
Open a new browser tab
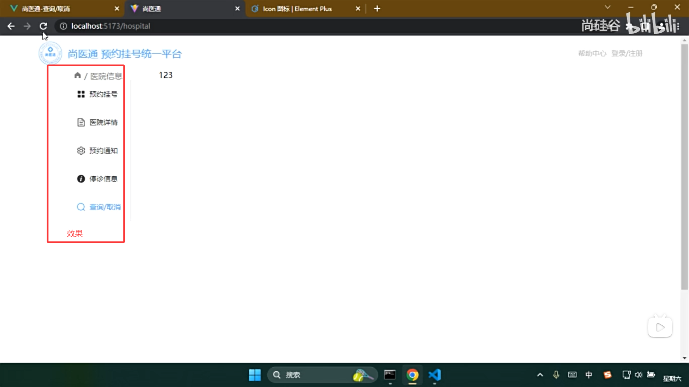[x=377, y=9]
